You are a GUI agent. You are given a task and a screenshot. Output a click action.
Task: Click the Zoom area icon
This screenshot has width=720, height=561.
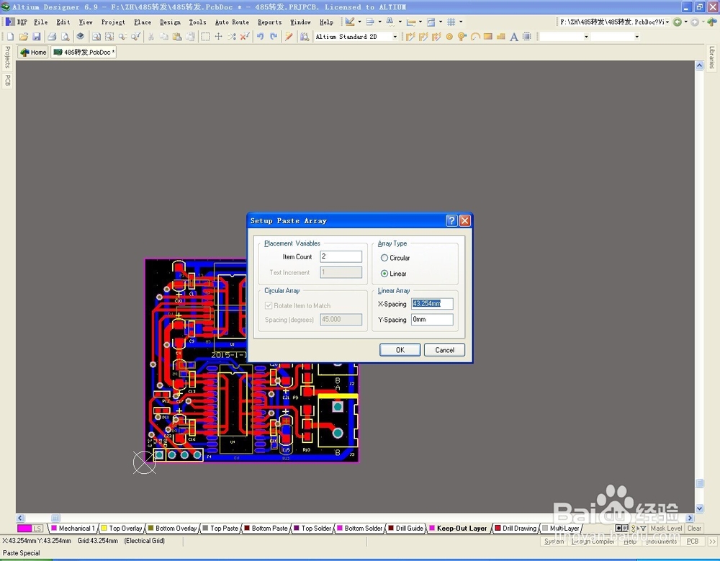click(109, 36)
